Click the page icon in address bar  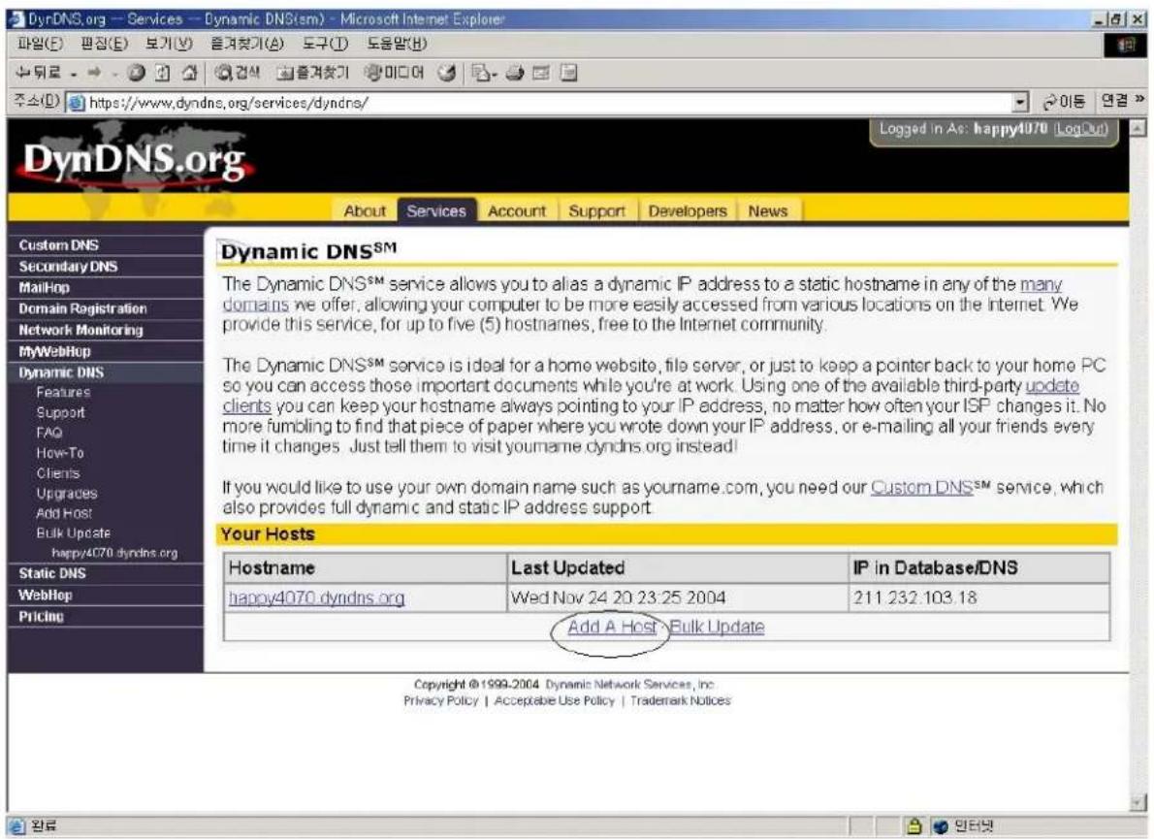(x=76, y=102)
